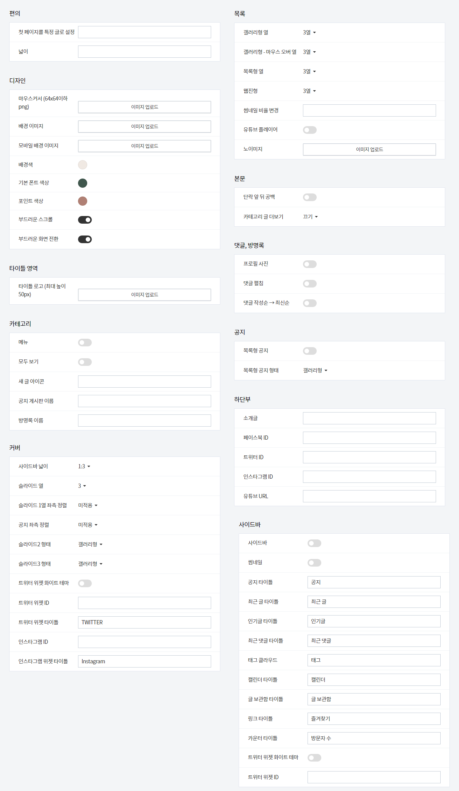
Task: Open 카테고리 글 더보기 dropdown
Action: pos(311,217)
